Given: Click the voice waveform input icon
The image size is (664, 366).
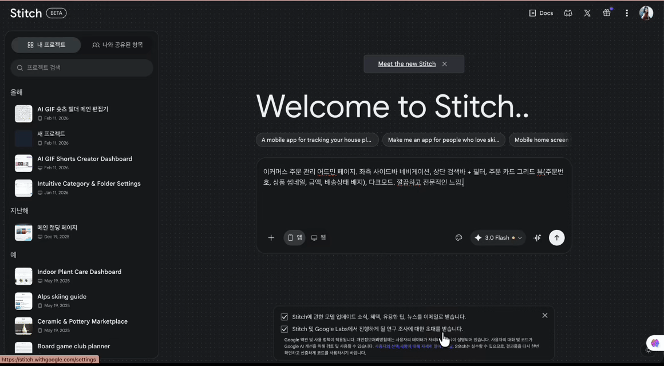Looking at the screenshot, I should (x=537, y=238).
